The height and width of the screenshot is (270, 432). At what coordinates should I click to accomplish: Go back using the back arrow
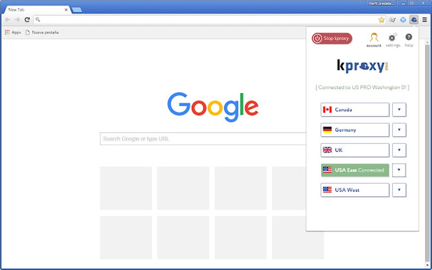click(x=7, y=19)
